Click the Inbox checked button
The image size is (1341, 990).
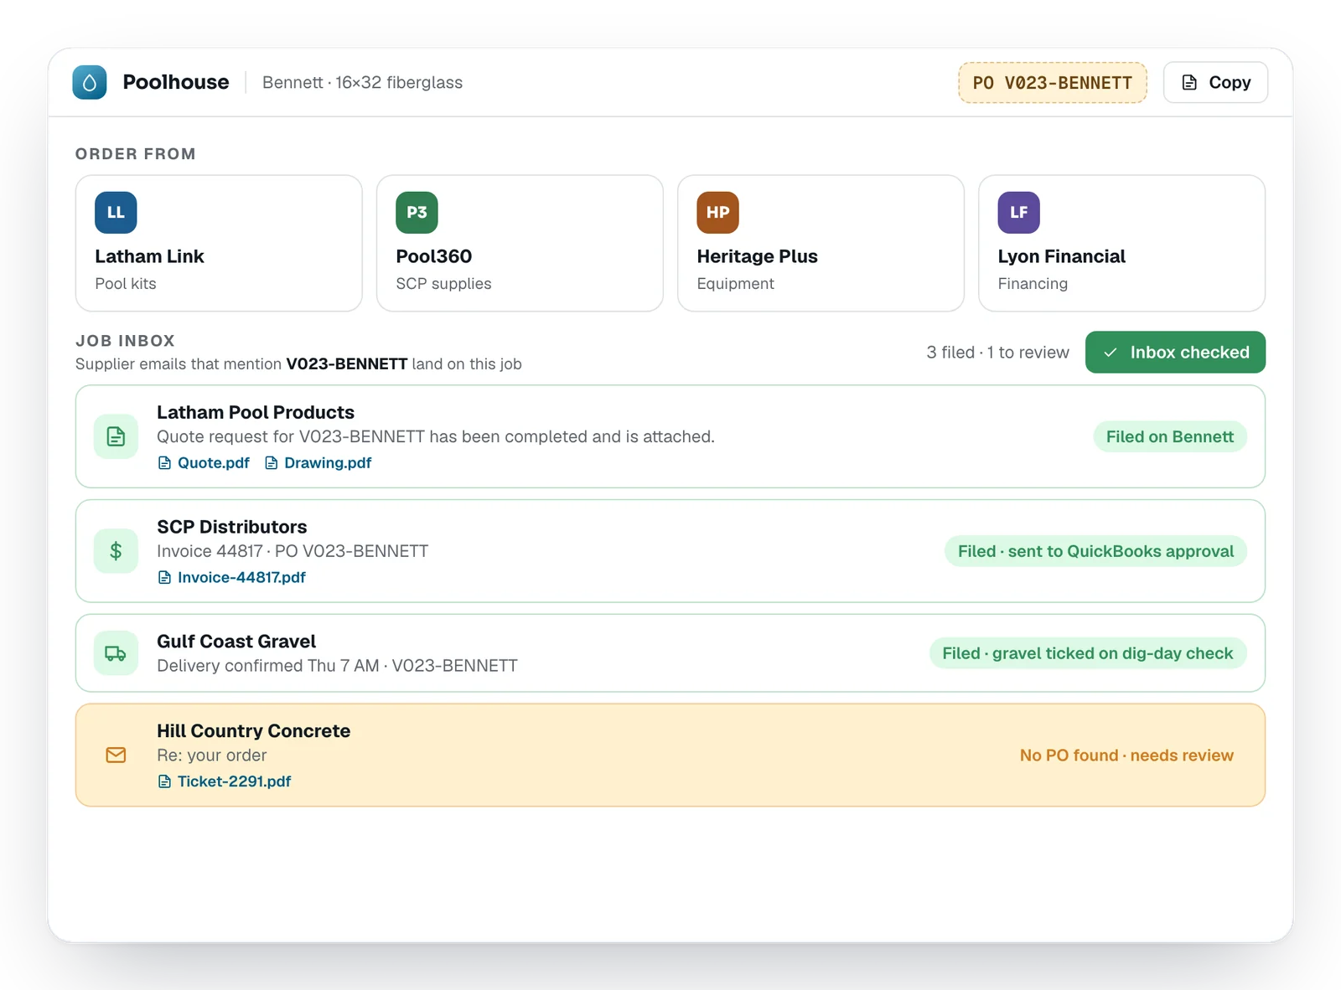1175,353
